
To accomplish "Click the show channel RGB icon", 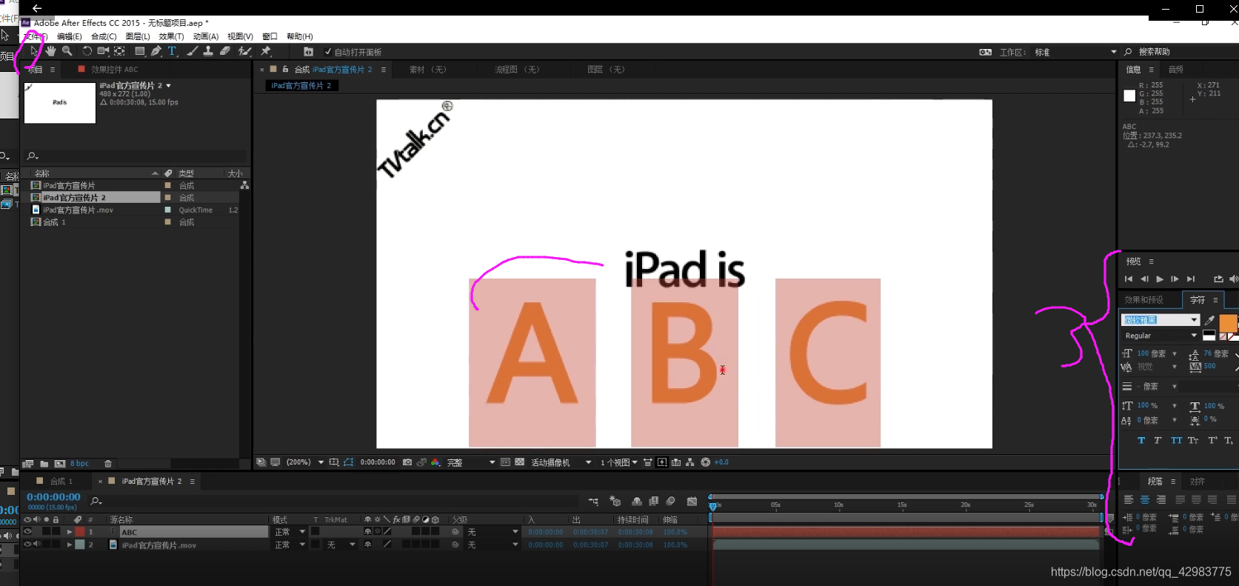I will (435, 462).
